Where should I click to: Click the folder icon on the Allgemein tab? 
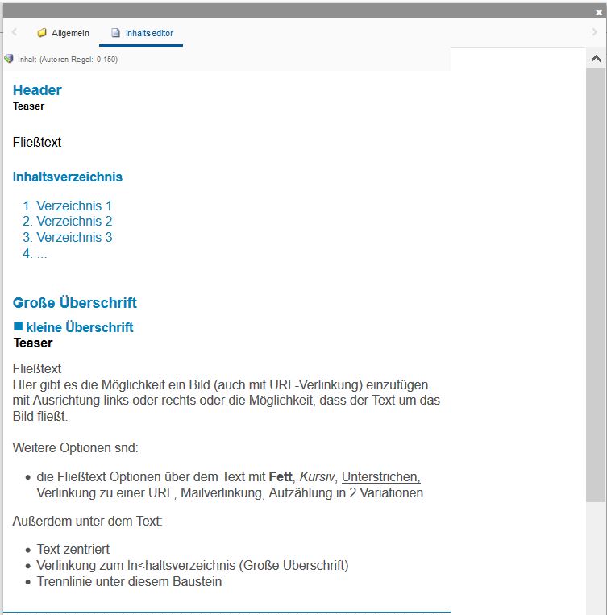pos(42,33)
